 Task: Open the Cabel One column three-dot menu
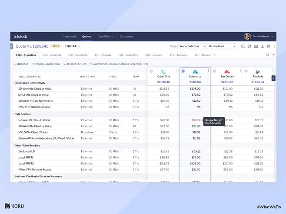[177, 71]
